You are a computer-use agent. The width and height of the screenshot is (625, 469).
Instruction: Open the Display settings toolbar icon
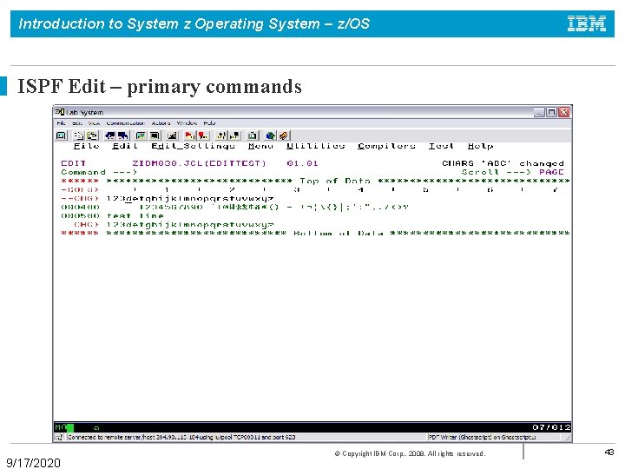(141, 135)
